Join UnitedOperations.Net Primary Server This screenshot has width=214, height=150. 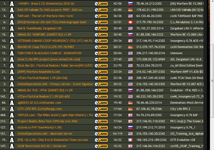[101, 84]
